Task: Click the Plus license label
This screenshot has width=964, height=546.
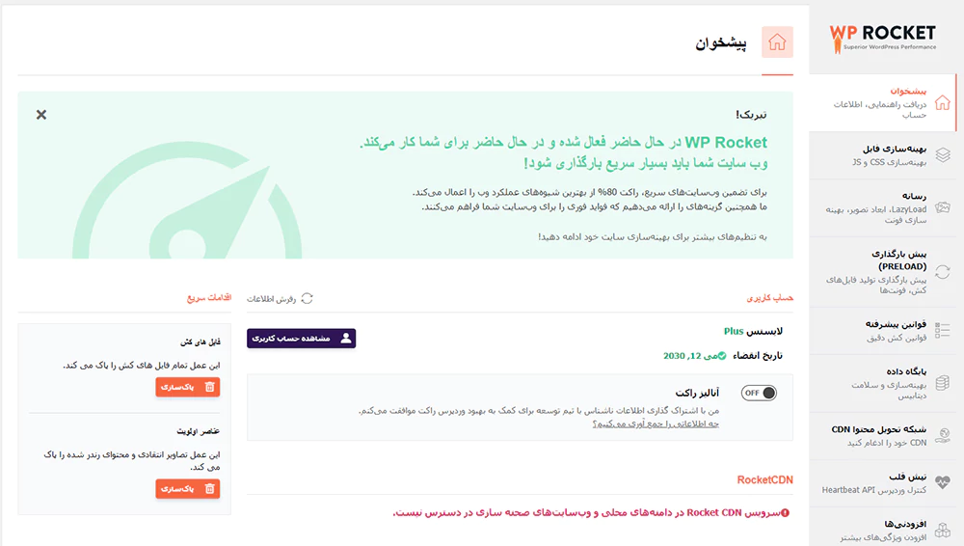Action: [734, 331]
